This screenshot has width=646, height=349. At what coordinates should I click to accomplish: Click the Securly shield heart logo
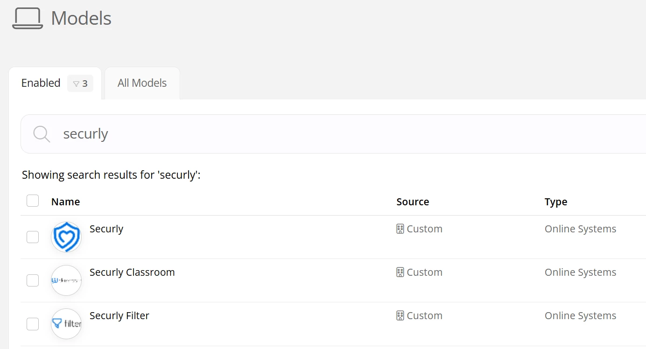(66, 237)
